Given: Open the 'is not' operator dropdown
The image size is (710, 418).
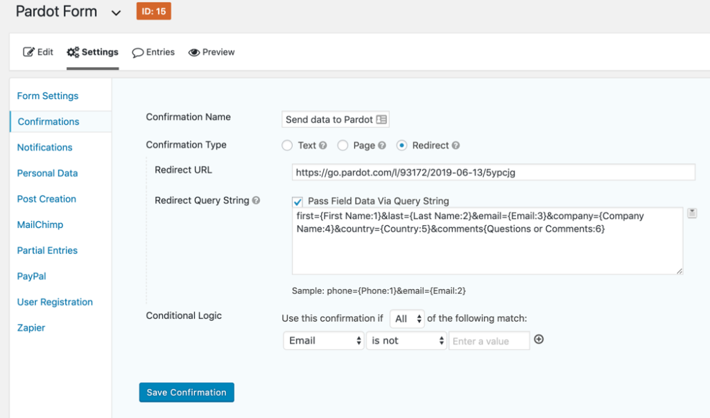Looking at the screenshot, I should [406, 340].
